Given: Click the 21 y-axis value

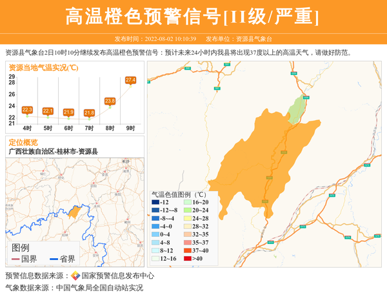Looking at the screenshot, I should coord(12,123).
